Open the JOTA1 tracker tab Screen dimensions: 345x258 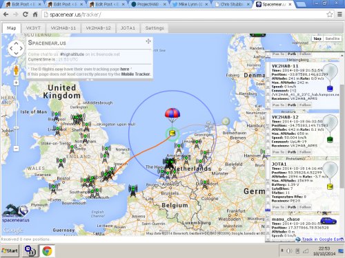(x=128, y=28)
